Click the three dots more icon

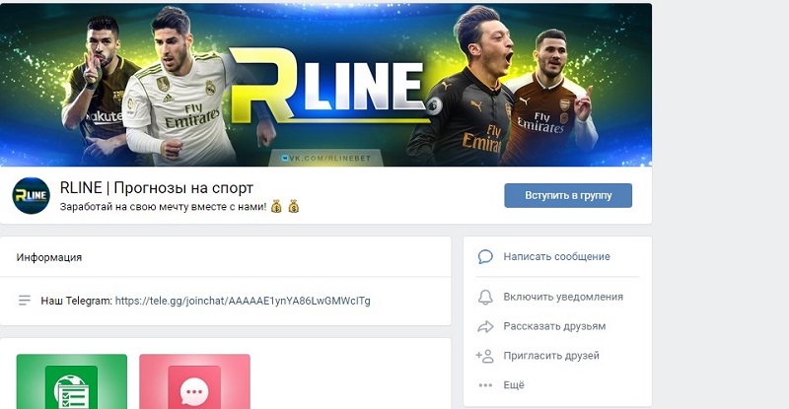(485, 385)
